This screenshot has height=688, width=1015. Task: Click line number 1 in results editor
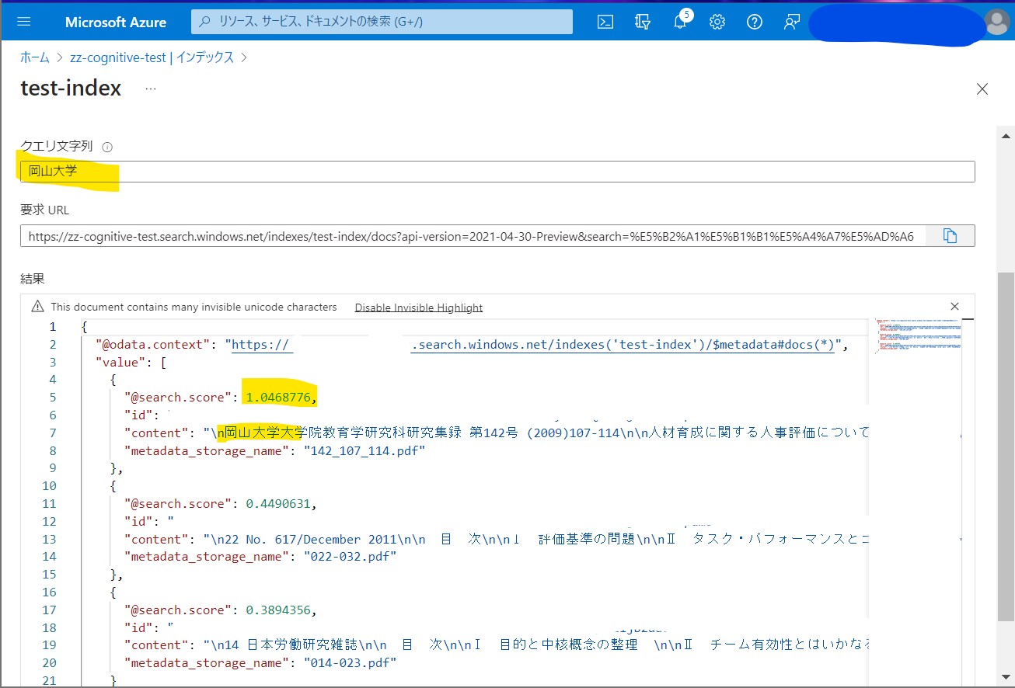coord(52,327)
